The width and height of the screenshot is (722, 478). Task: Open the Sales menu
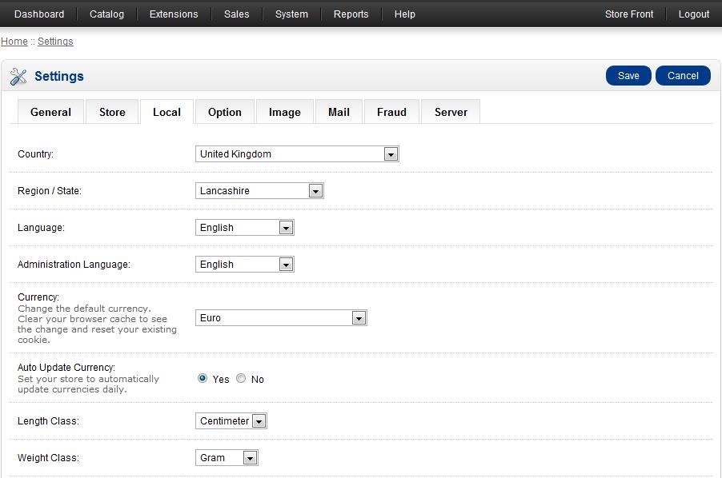(x=237, y=14)
